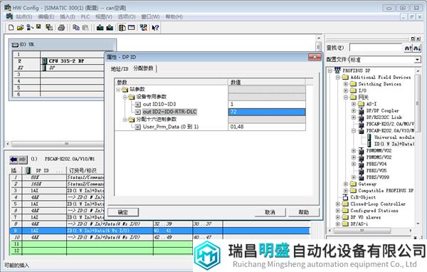Open the PLC menu
427x272 pixels.
85,17
